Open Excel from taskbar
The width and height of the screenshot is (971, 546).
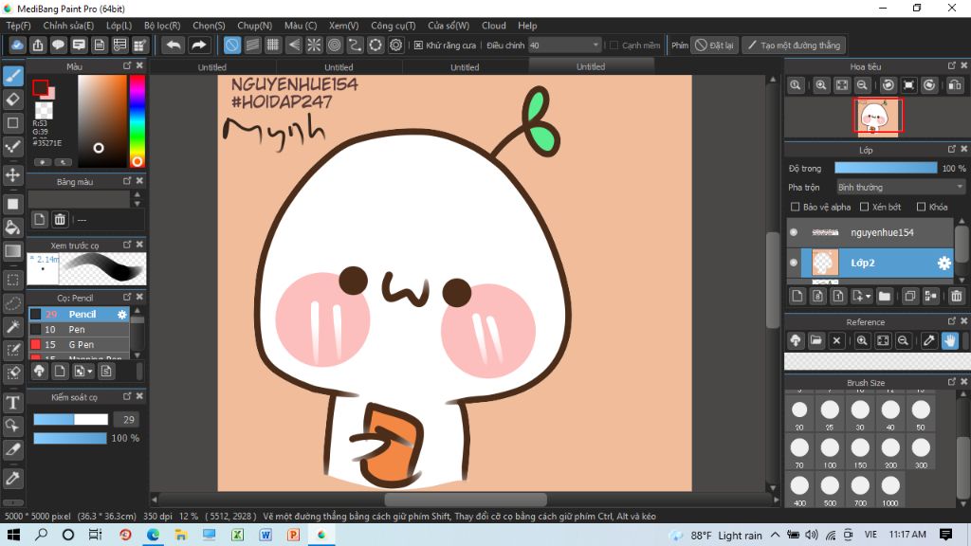tap(237, 535)
